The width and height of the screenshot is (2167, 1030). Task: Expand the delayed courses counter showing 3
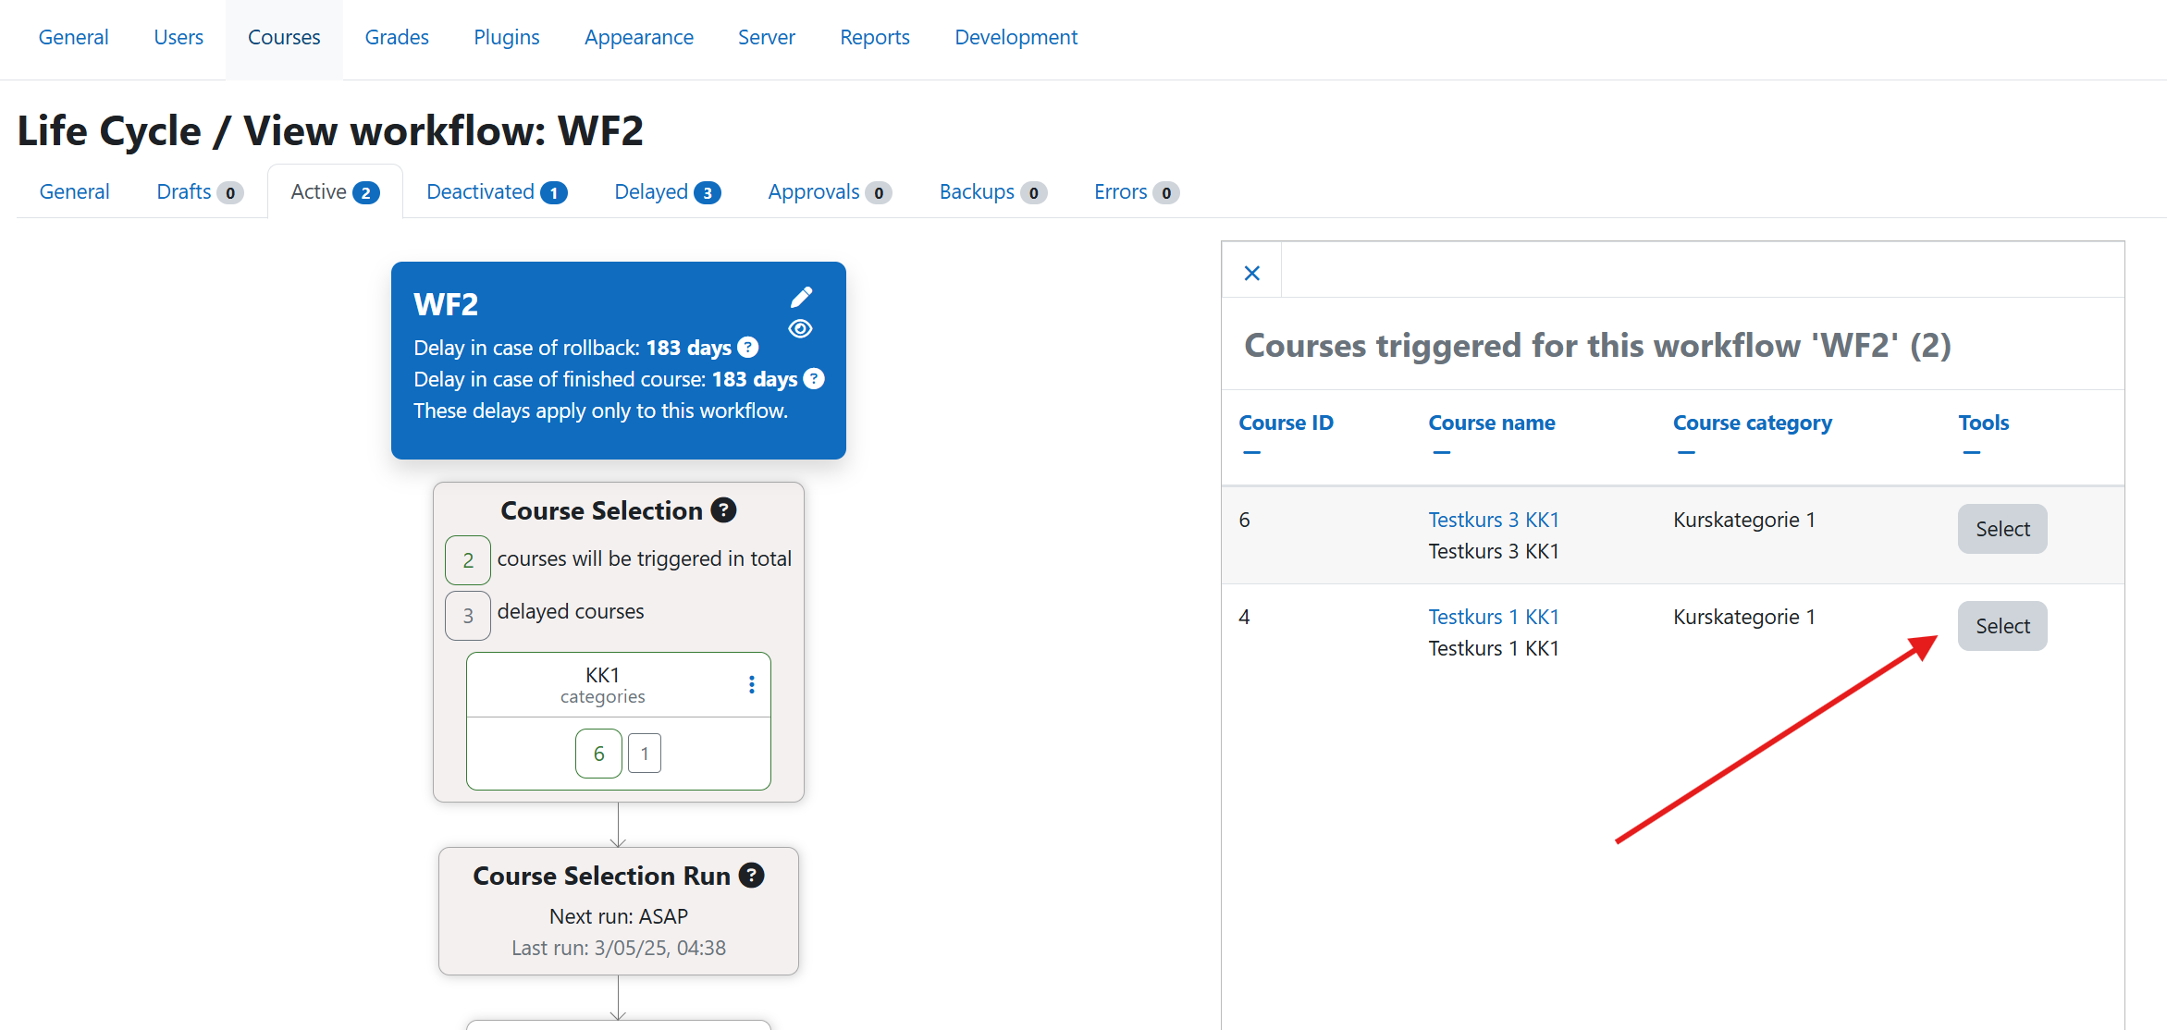coord(467,615)
